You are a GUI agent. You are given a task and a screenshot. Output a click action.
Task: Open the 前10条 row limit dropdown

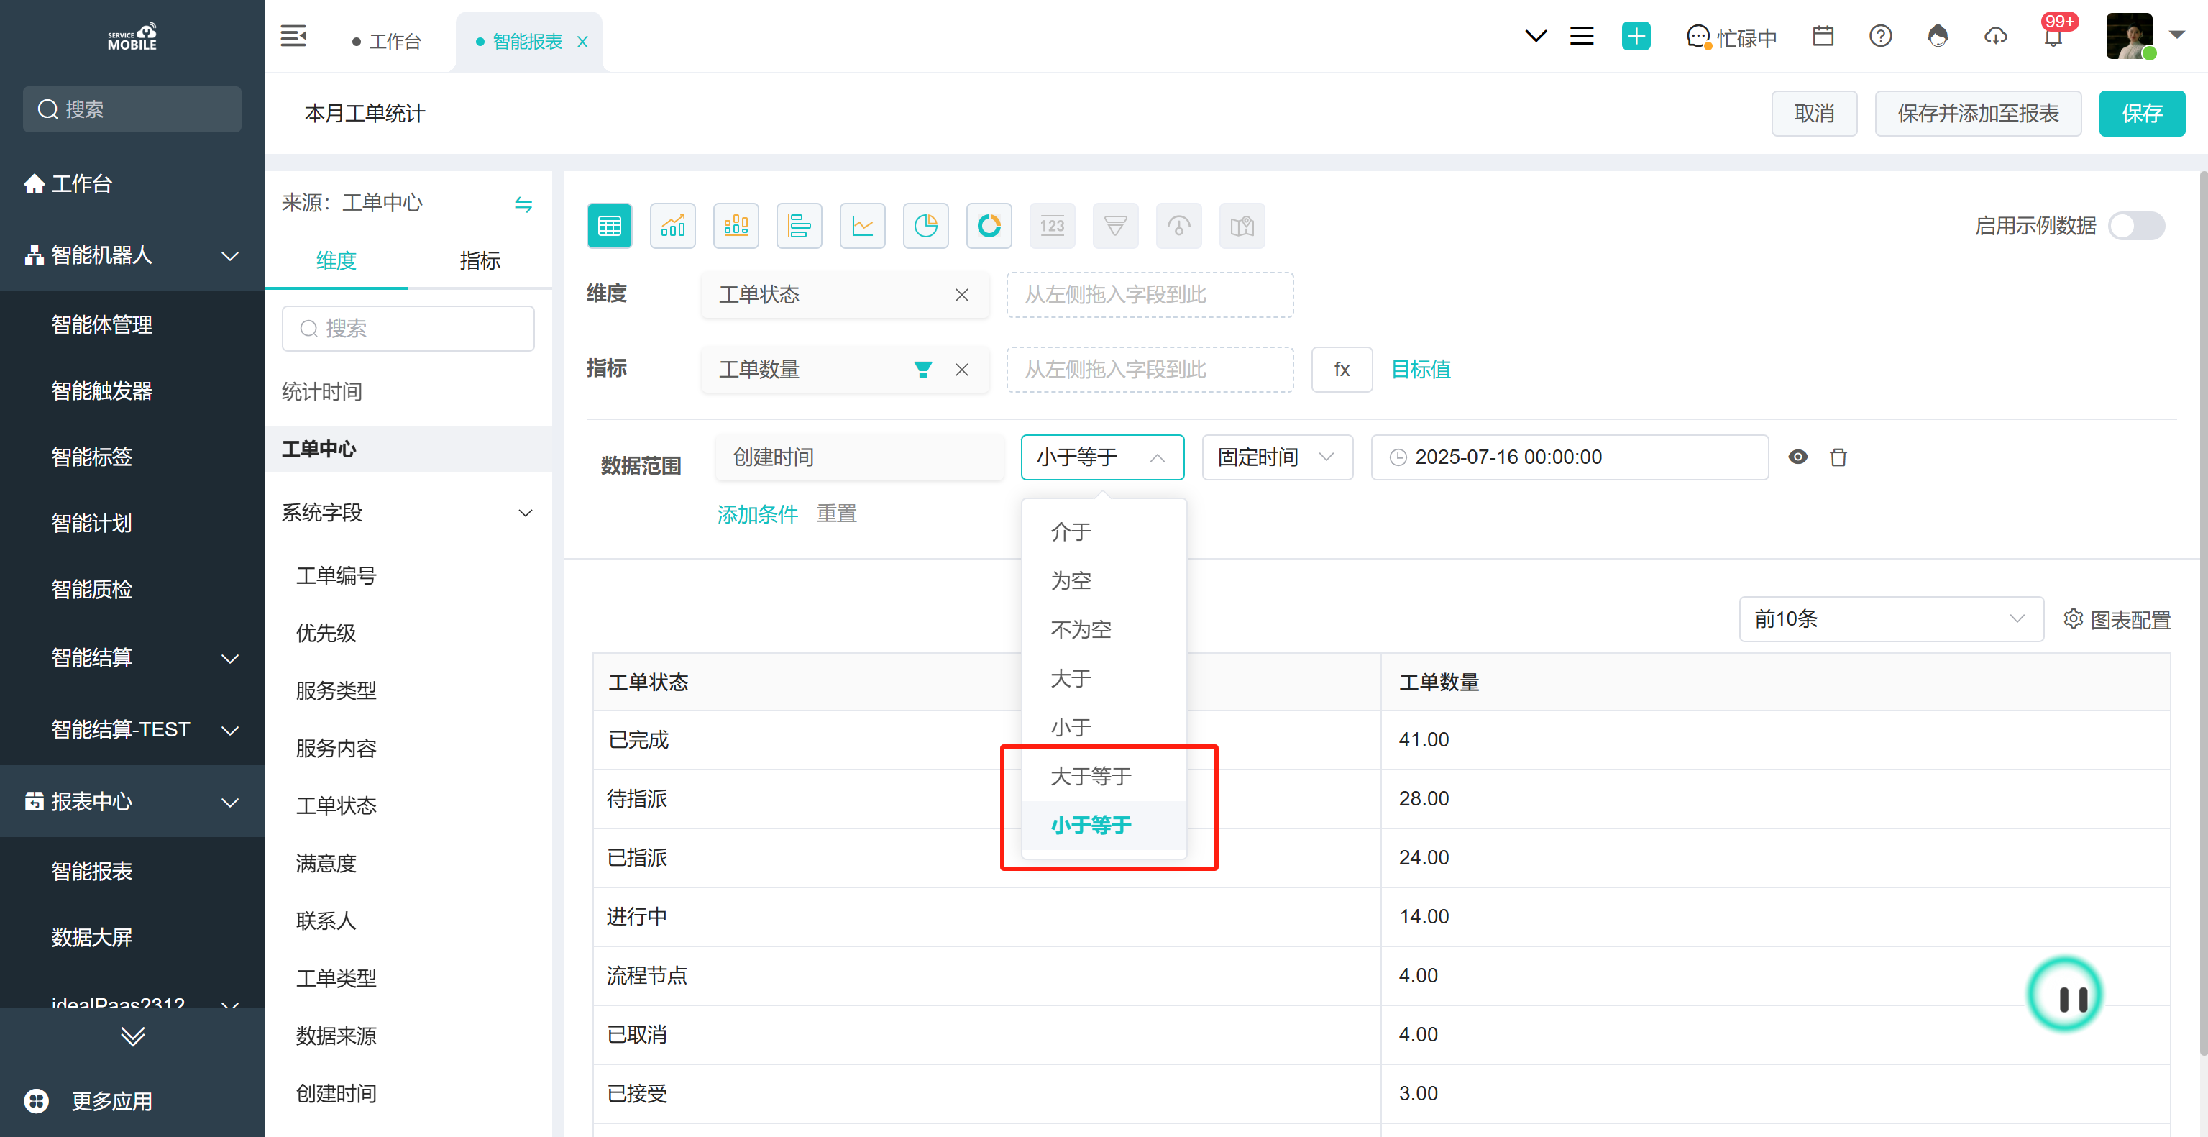[x=1891, y=619]
